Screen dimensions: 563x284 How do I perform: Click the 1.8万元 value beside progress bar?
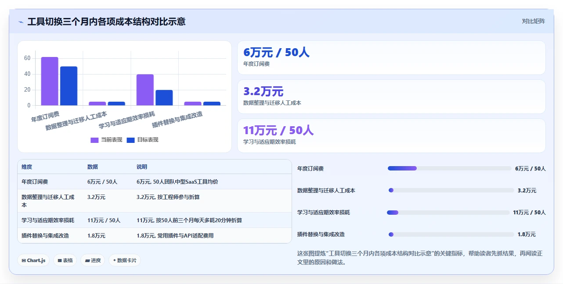[527, 234]
